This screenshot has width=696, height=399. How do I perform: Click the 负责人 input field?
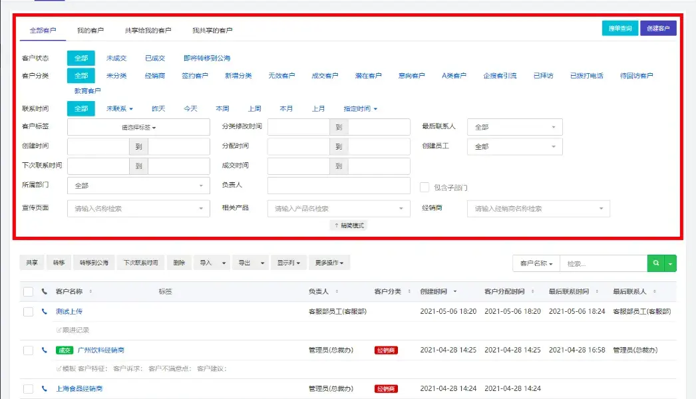click(339, 186)
